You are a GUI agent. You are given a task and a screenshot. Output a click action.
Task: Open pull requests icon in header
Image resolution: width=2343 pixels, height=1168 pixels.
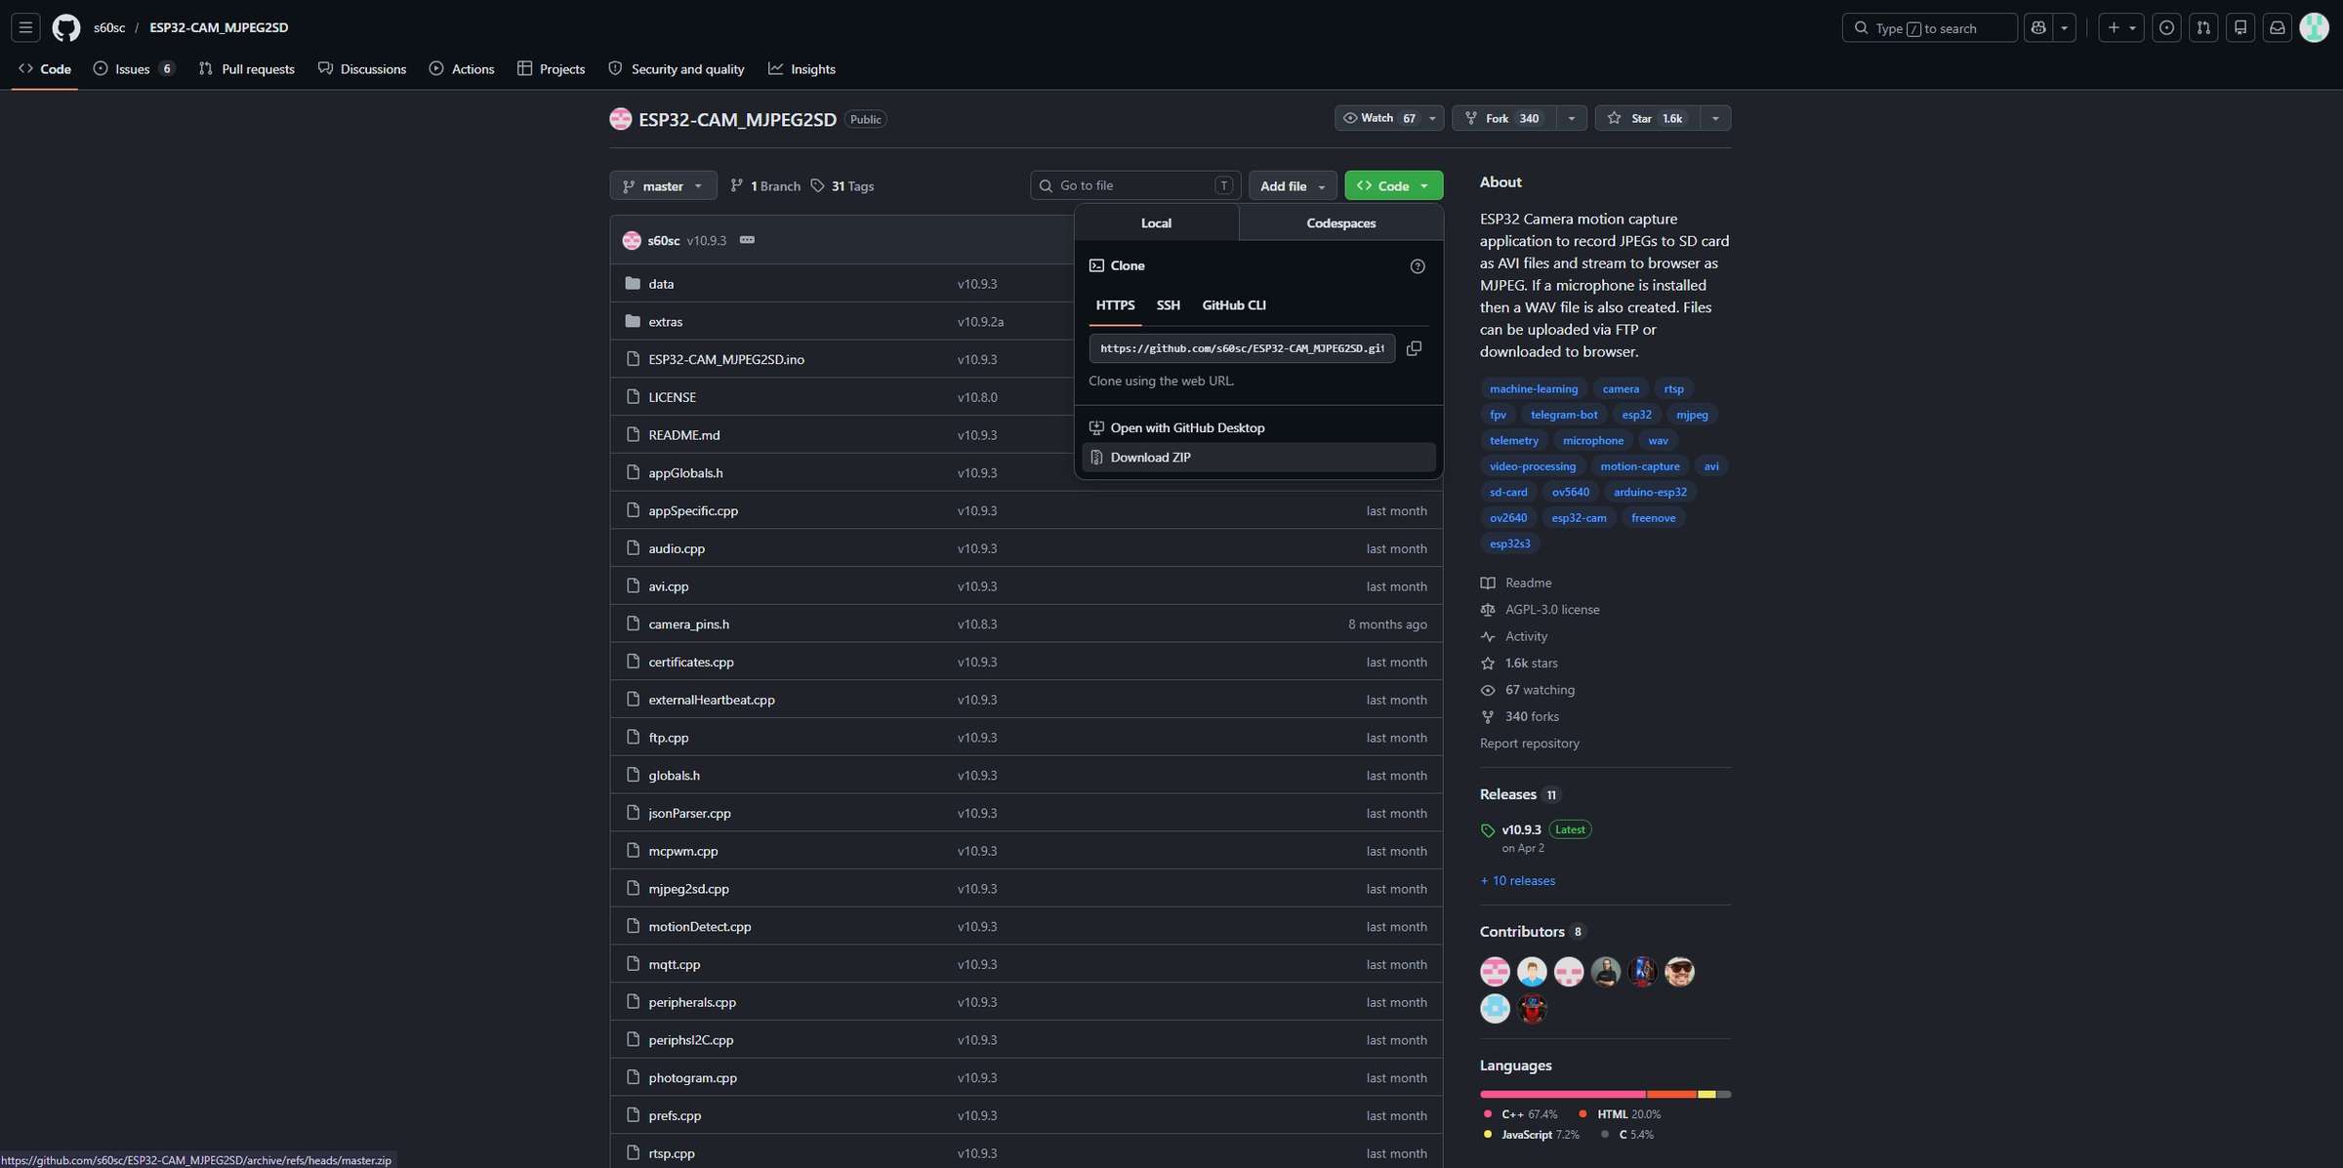[x=2203, y=27]
